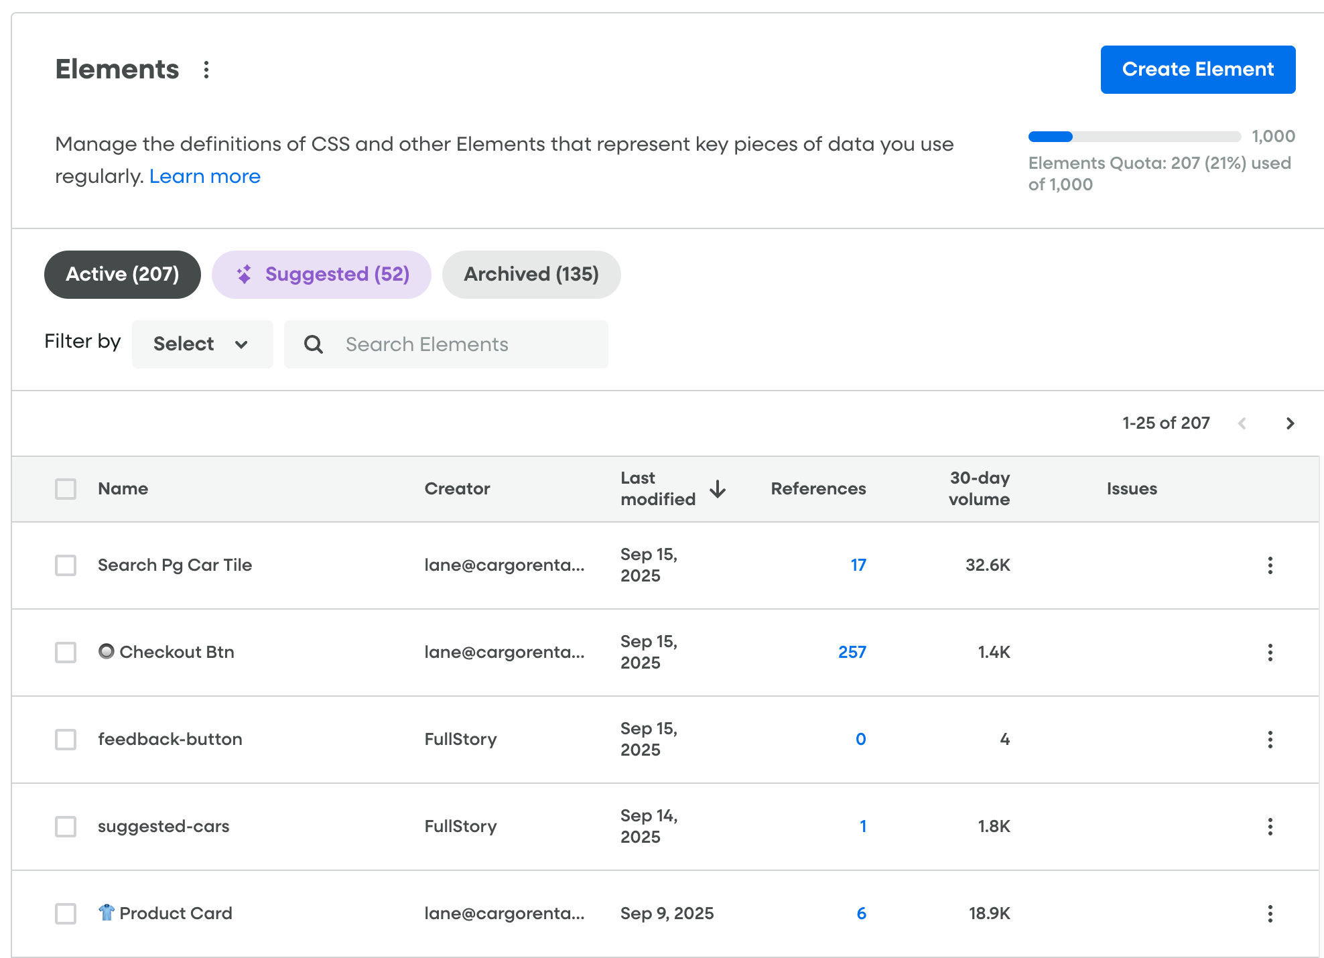Click the search magnifier icon

[x=313, y=344]
